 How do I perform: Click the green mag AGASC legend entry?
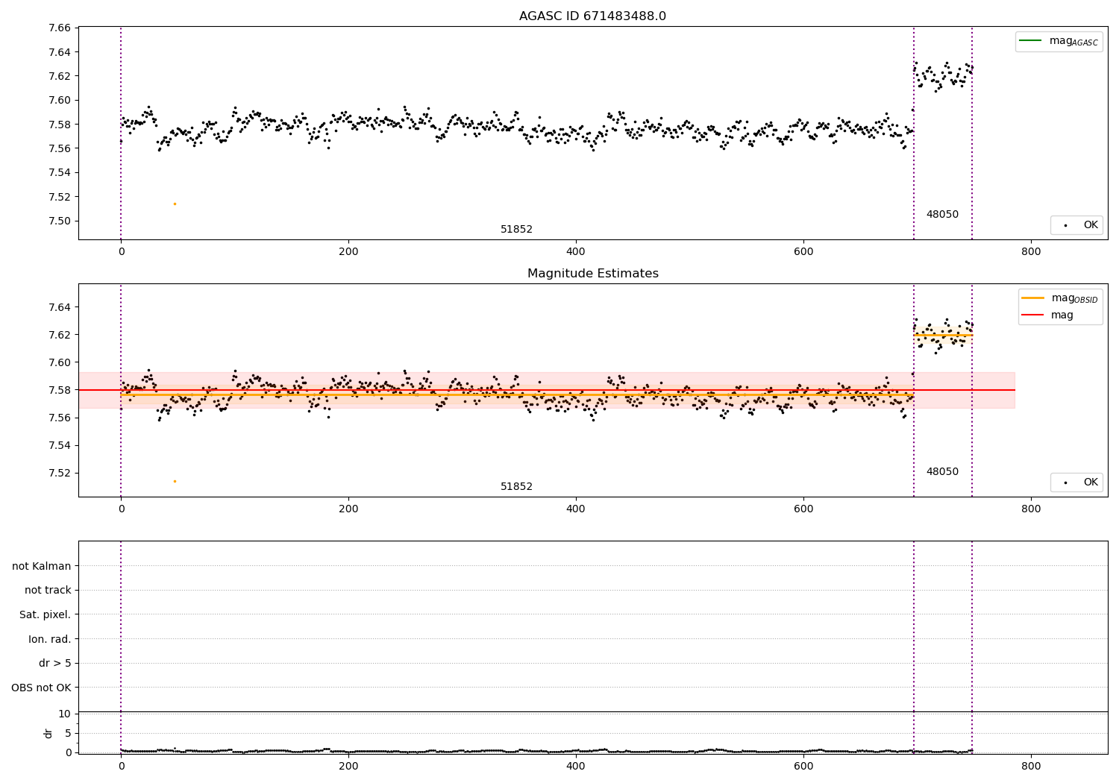click(x=1059, y=41)
